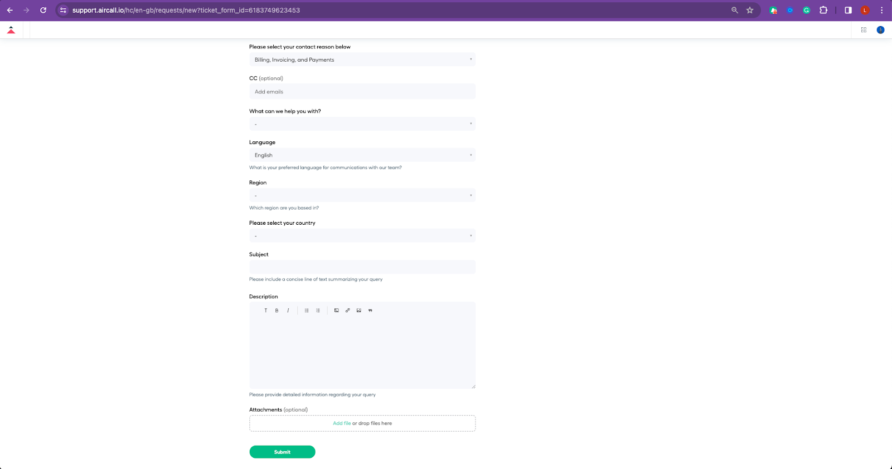Open the contact reason dropdown
Image resolution: width=892 pixels, height=469 pixels.
(362, 60)
